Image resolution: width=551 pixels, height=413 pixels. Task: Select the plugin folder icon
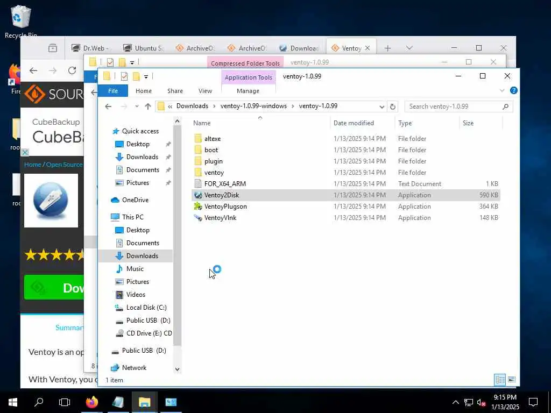pyautogui.click(x=198, y=161)
